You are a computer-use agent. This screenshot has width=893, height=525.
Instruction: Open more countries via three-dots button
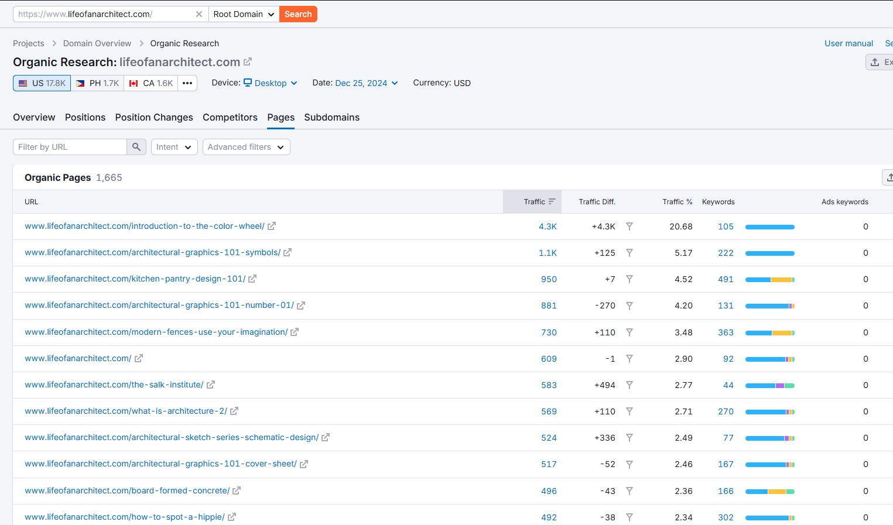[187, 83]
